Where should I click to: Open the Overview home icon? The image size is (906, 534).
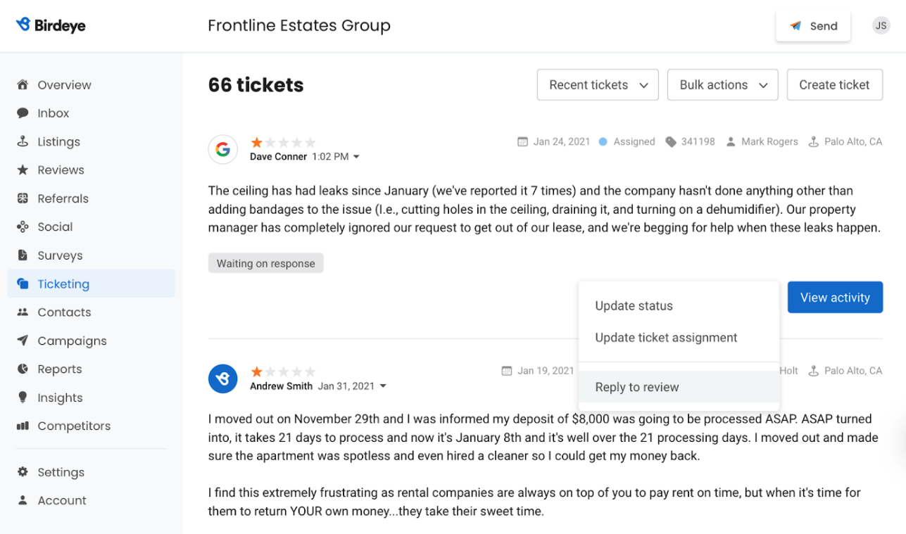click(23, 85)
